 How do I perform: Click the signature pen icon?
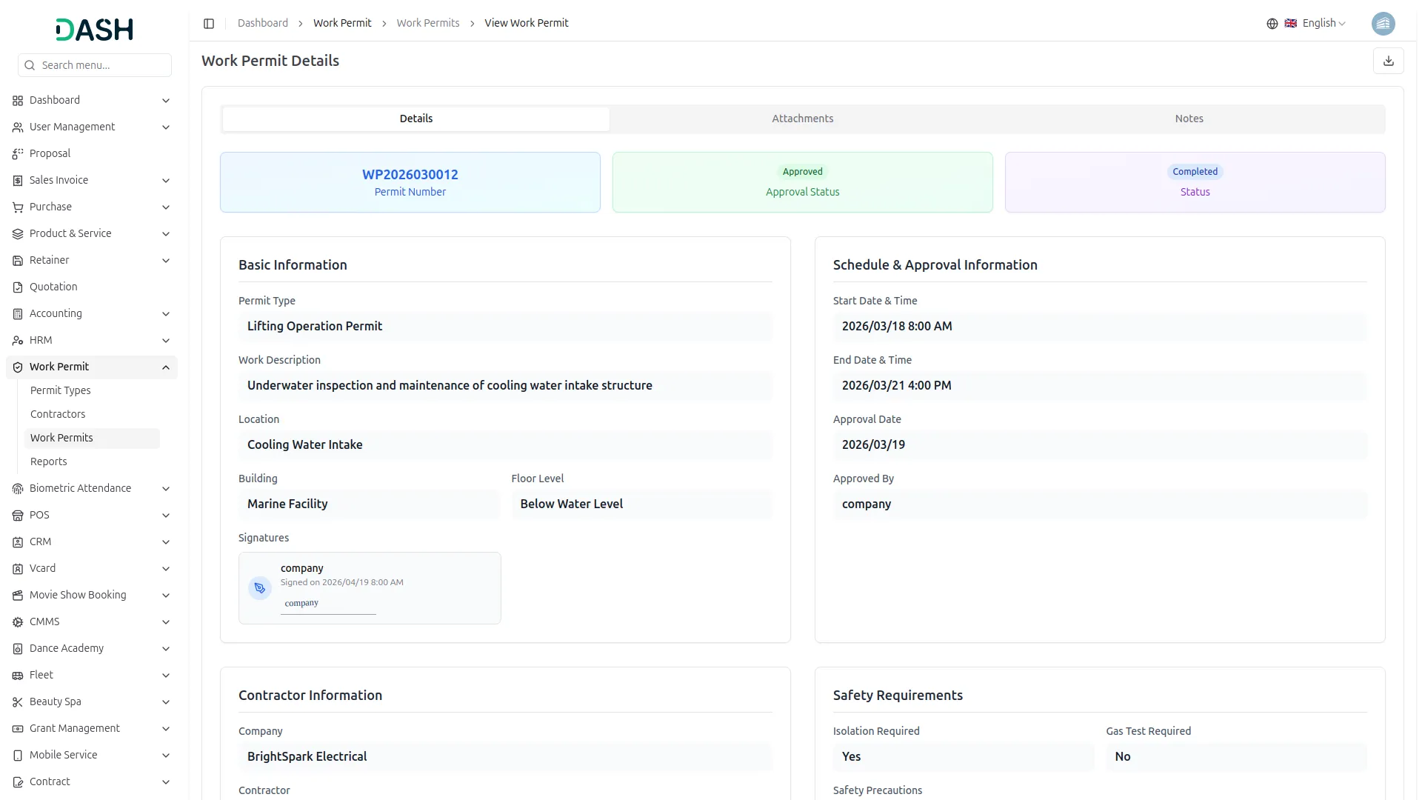point(259,588)
